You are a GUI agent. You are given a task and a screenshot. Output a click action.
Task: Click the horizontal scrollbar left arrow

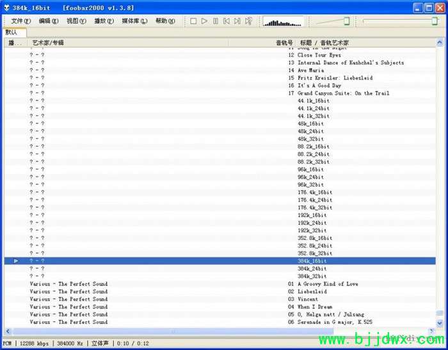tap(8, 331)
